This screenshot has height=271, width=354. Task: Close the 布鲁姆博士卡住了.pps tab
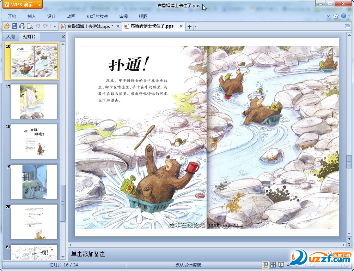[181, 26]
